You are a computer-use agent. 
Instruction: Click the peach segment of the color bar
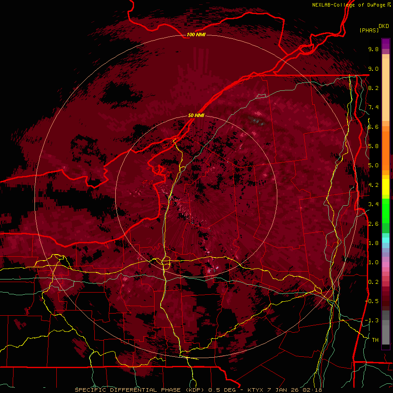click(x=386, y=90)
